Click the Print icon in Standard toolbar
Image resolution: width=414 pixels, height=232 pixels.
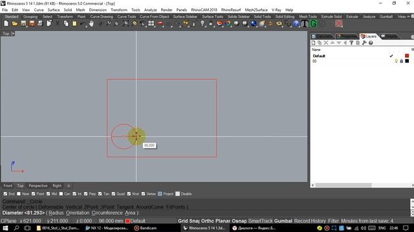[x=40, y=24]
